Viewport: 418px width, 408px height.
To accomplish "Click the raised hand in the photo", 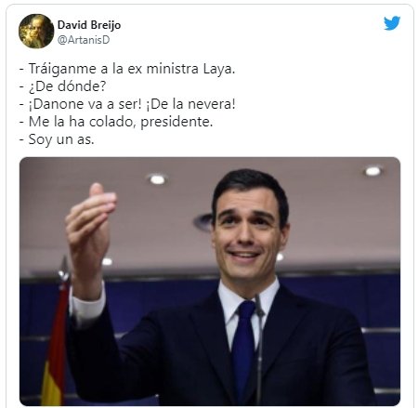I will click(x=89, y=235).
